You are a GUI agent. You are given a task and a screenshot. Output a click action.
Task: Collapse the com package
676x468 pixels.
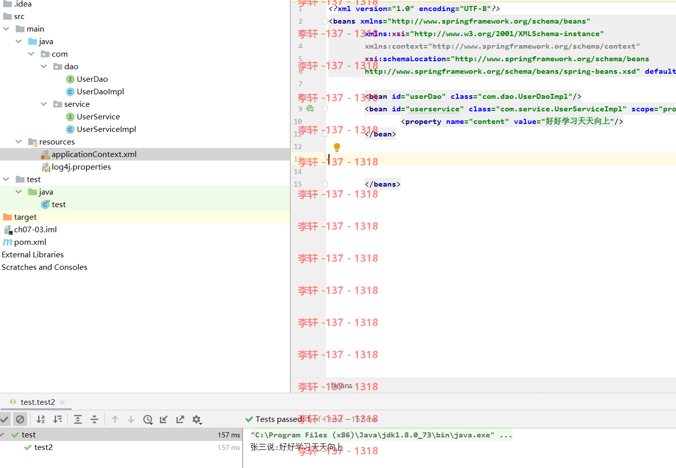31,54
